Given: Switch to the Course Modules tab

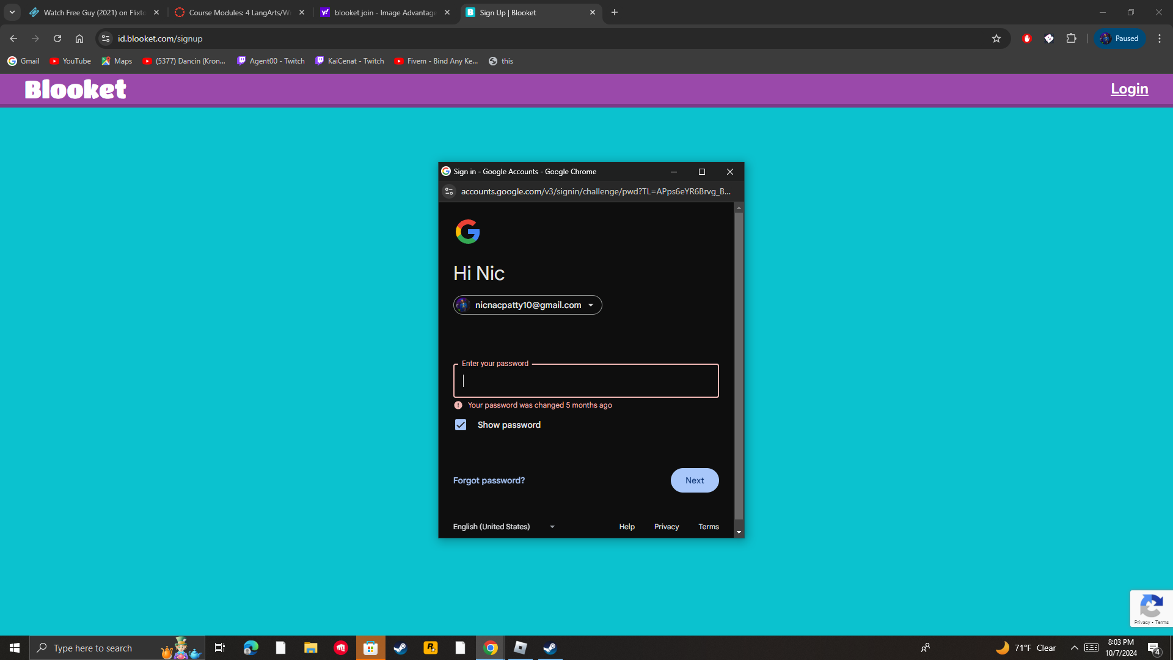Looking at the screenshot, I should pyautogui.click(x=238, y=12).
